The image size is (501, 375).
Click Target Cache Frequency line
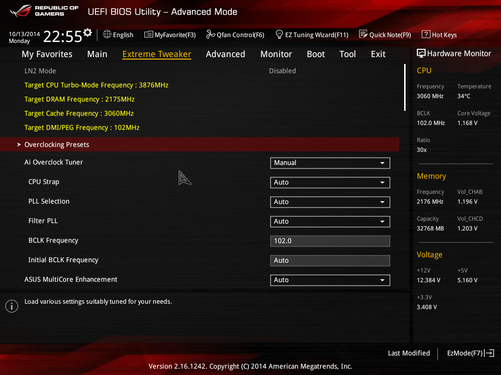[x=79, y=113]
